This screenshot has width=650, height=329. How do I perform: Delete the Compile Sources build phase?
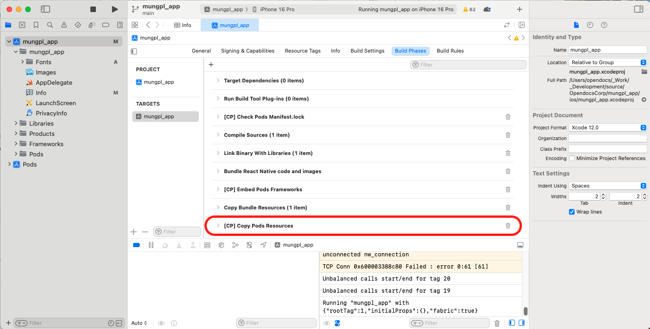pos(508,135)
